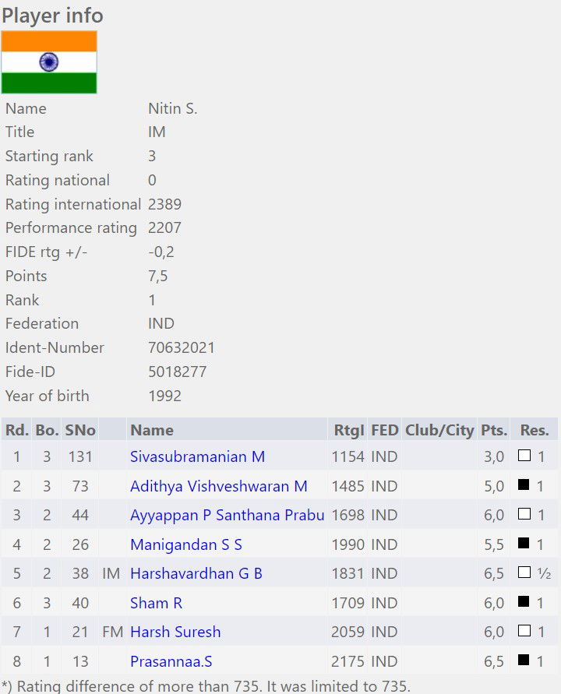
Task: Click the Rtgl column header
Action: [348, 430]
